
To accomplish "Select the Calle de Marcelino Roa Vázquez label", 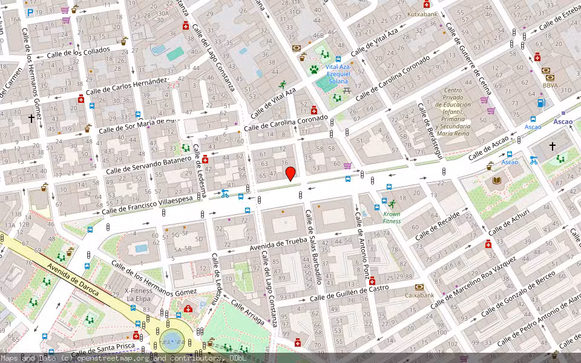I will coord(473,283).
